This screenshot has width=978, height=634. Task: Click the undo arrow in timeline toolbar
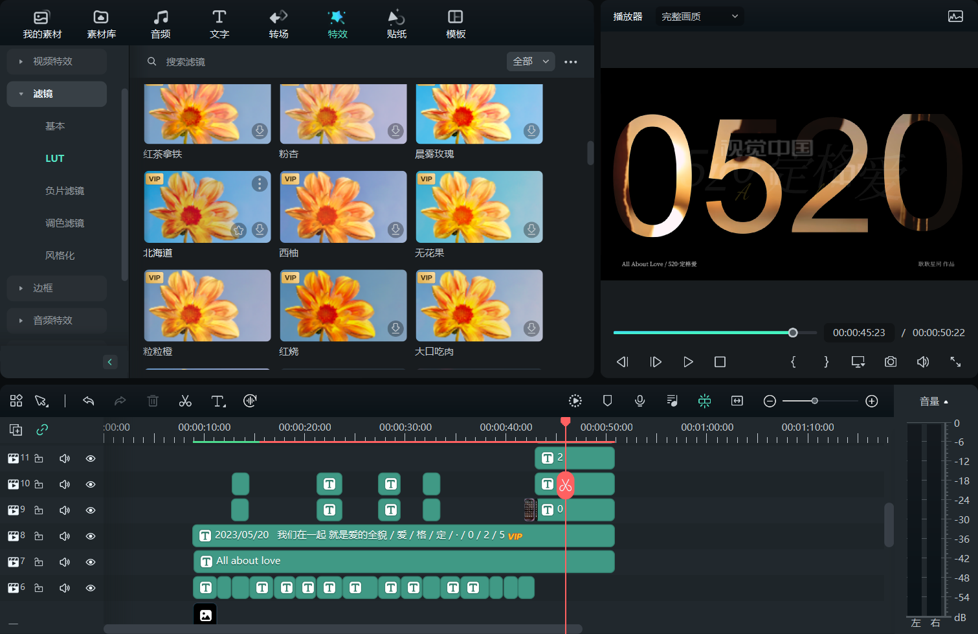click(x=89, y=402)
